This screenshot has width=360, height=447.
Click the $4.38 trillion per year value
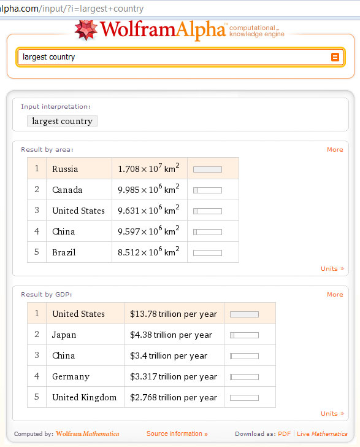[x=171, y=335]
